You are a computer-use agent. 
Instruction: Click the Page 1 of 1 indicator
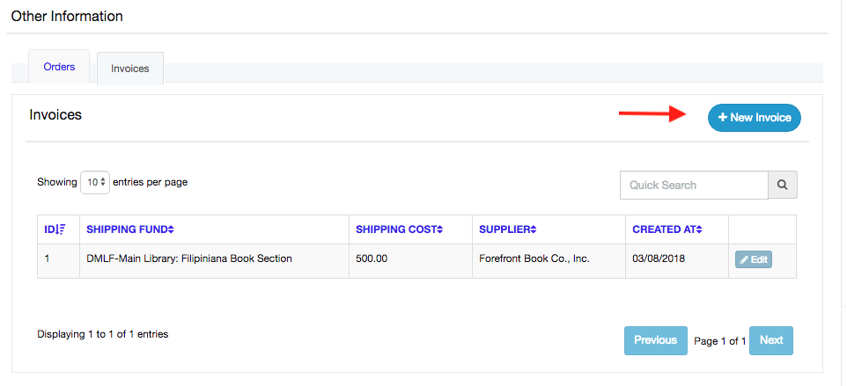[719, 341]
